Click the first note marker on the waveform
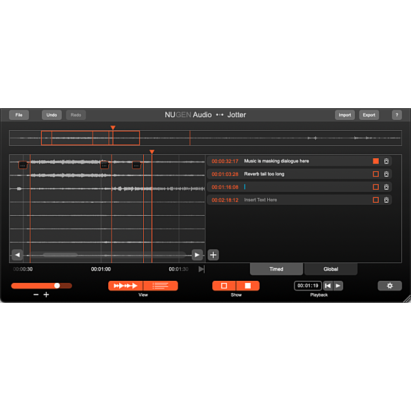The height and width of the screenshot is (411, 411). pos(23,165)
